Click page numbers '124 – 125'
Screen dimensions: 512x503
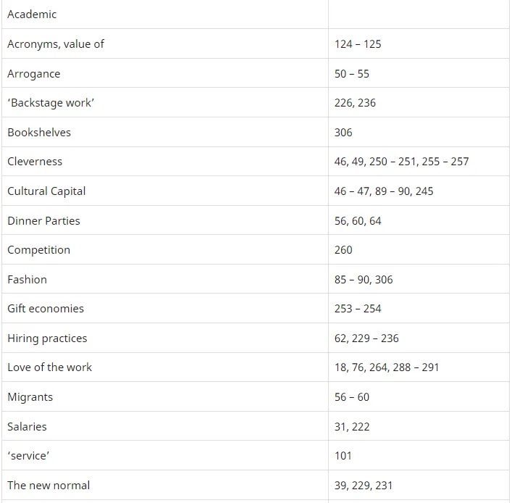click(358, 44)
